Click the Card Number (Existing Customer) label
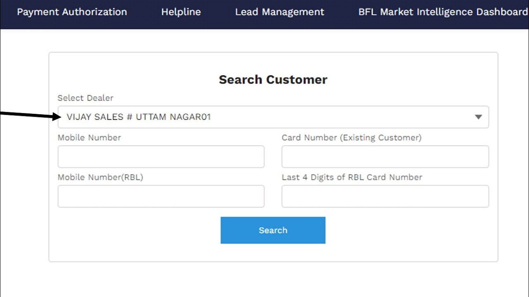The image size is (529, 297). [352, 138]
